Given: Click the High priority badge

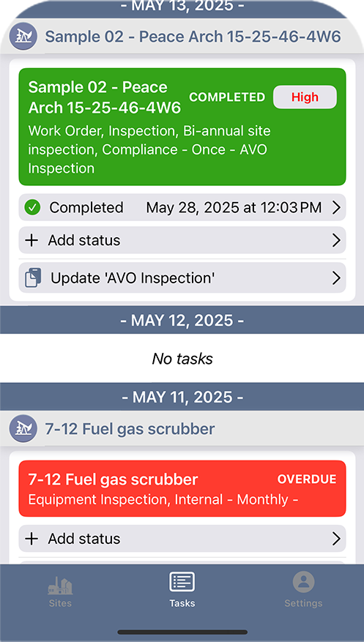Looking at the screenshot, I should point(305,97).
